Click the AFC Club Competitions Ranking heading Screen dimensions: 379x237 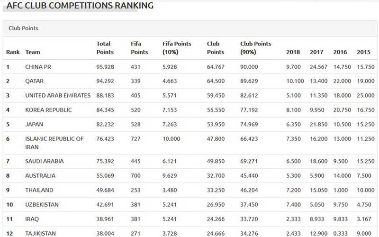80,6
